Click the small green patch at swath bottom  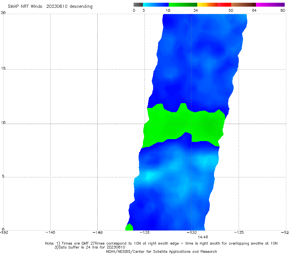(129, 227)
